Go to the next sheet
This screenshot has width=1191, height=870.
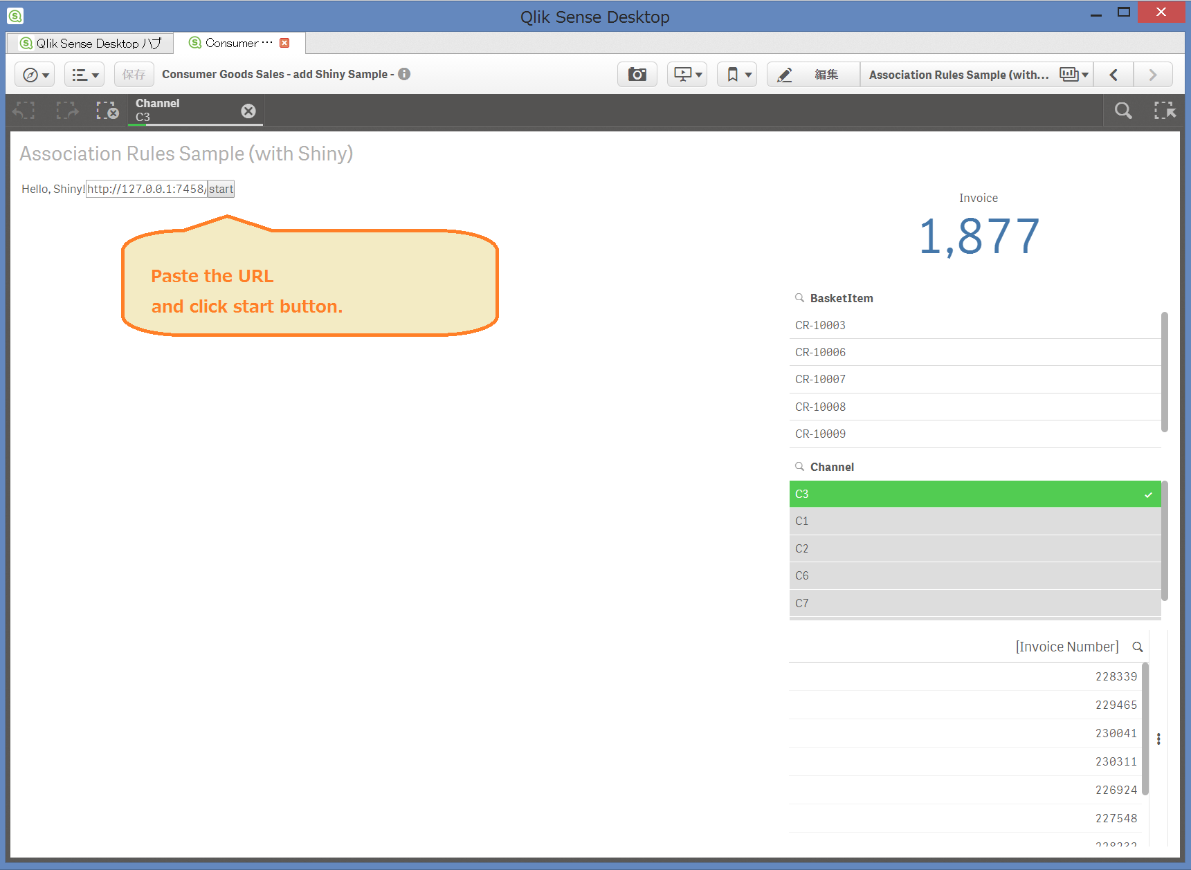point(1152,74)
